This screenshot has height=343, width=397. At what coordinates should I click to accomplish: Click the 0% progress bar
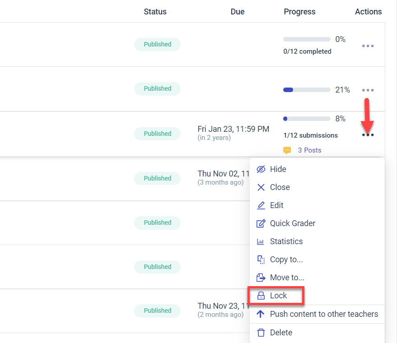coord(307,39)
